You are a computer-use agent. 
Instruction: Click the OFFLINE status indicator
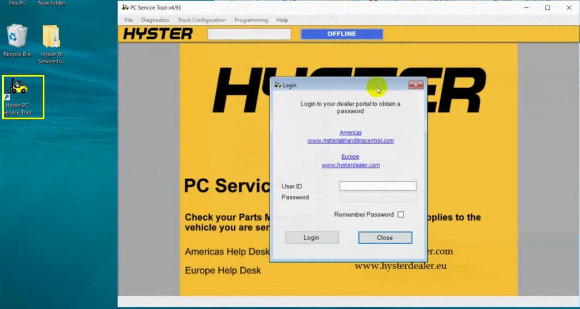point(342,34)
